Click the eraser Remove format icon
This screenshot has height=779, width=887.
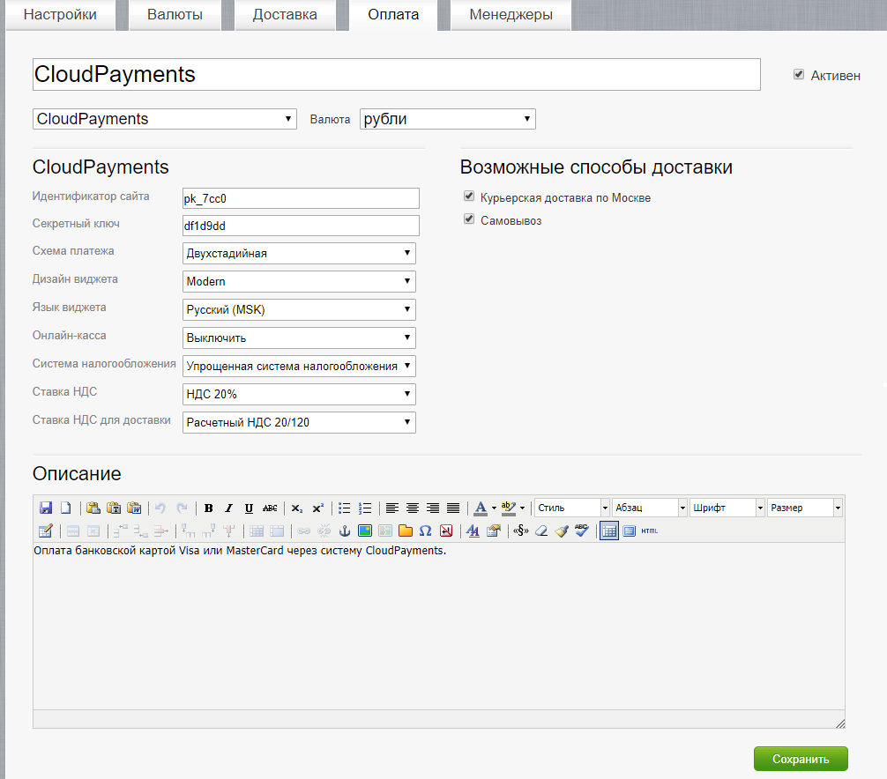541,530
